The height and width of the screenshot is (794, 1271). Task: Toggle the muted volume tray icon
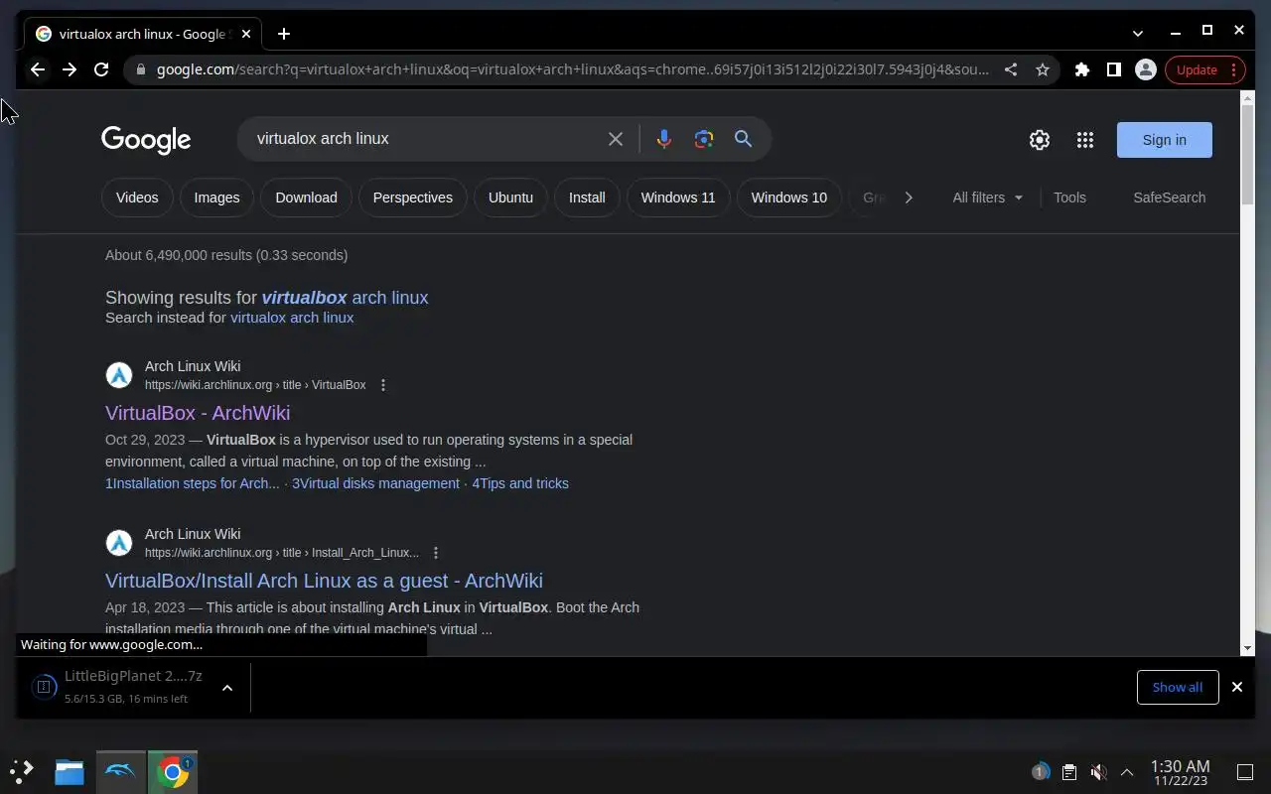click(1098, 772)
